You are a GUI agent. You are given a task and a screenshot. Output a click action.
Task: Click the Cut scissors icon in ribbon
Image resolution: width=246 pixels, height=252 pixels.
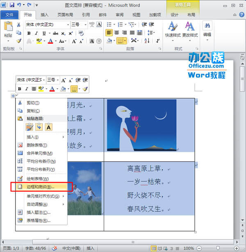18,25
